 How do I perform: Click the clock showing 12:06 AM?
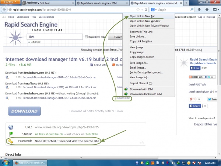[210, 163]
